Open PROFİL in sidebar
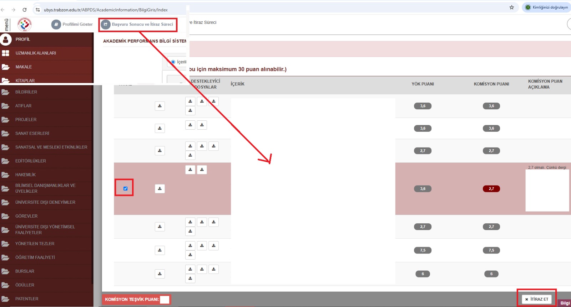The height and width of the screenshot is (307, 571). pyautogui.click(x=46, y=39)
